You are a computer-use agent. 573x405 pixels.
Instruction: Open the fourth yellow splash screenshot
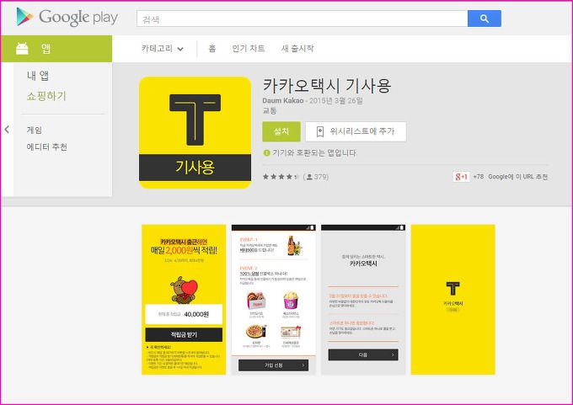[453, 300]
